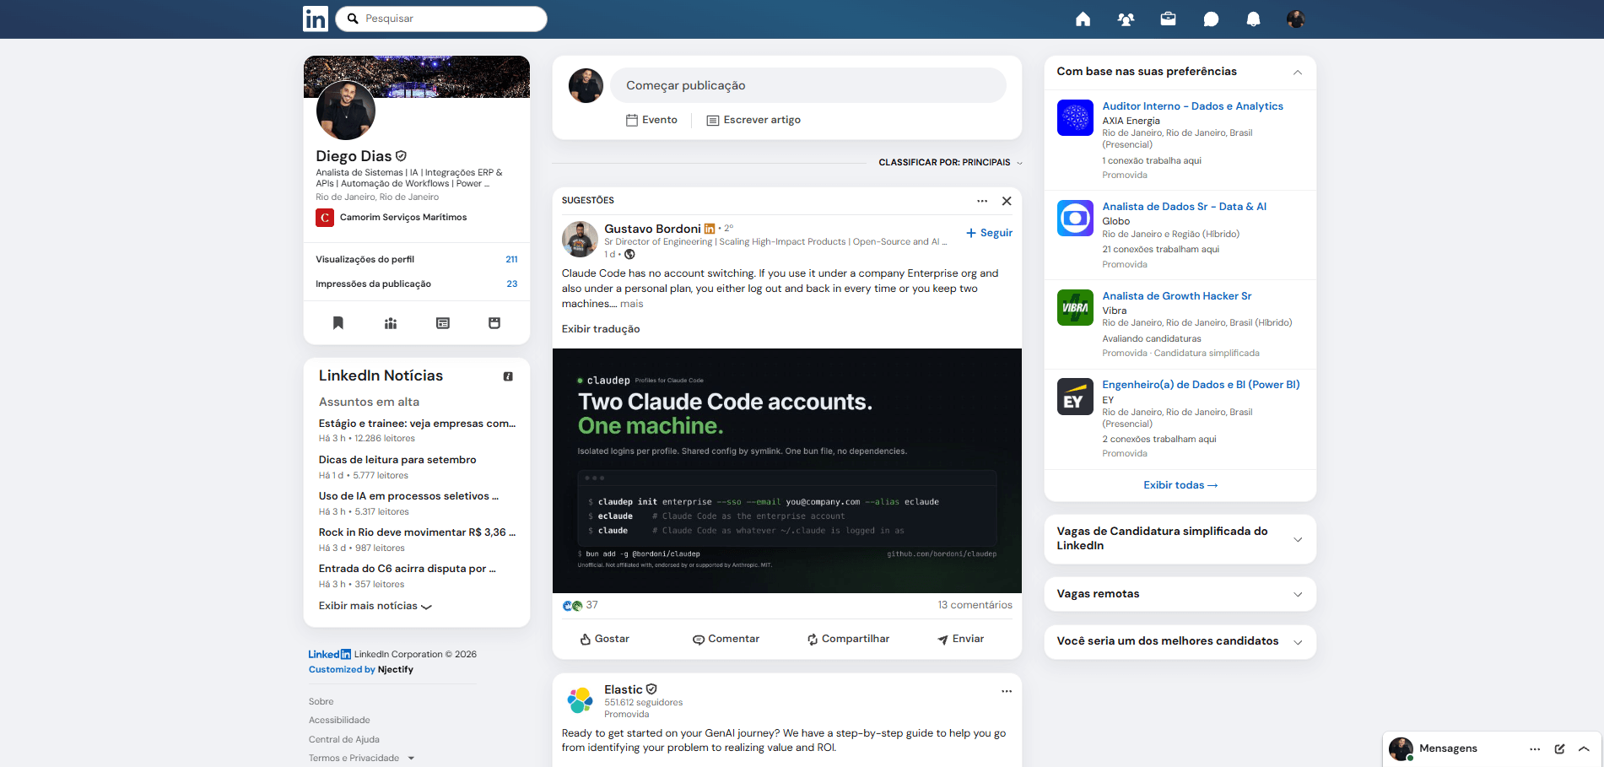Open the Termos e Privacidade dropdown
1604x767 pixels.
pyautogui.click(x=361, y=758)
